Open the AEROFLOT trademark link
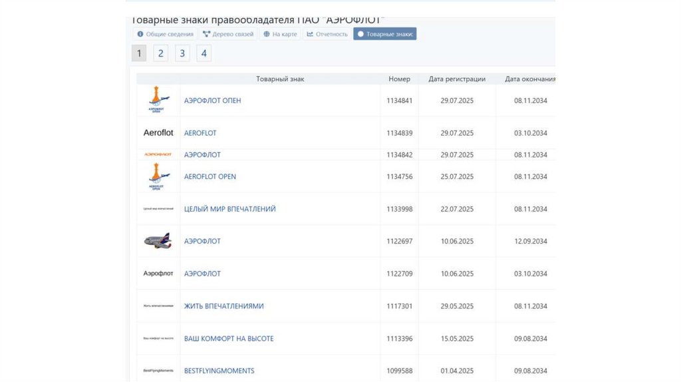This screenshot has height=382, width=681. click(x=200, y=133)
